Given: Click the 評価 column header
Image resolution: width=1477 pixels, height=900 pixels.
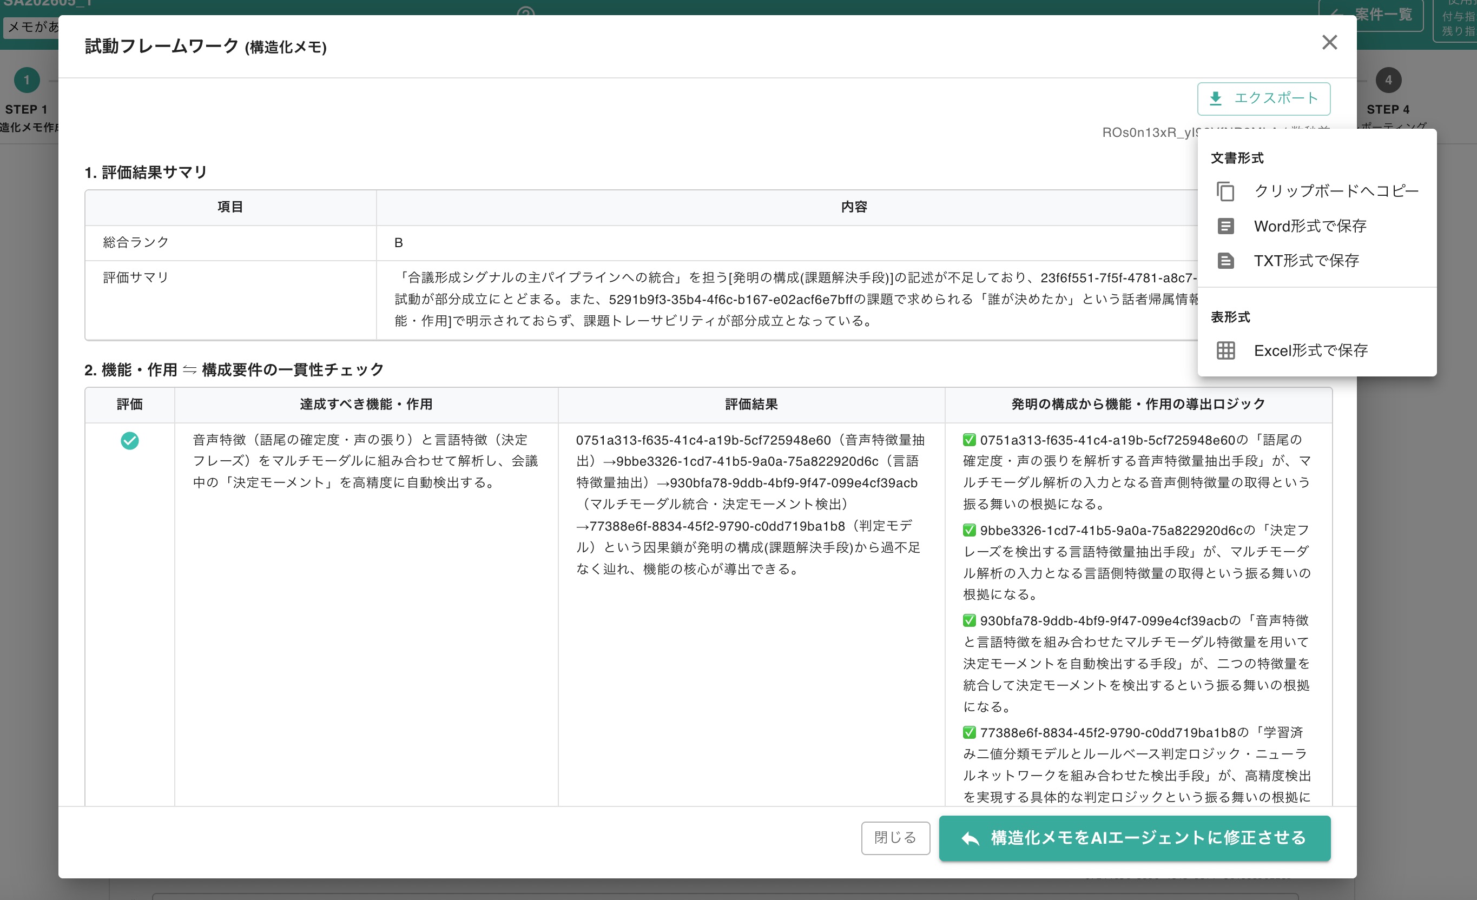Looking at the screenshot, I should (x=129, y=405).
